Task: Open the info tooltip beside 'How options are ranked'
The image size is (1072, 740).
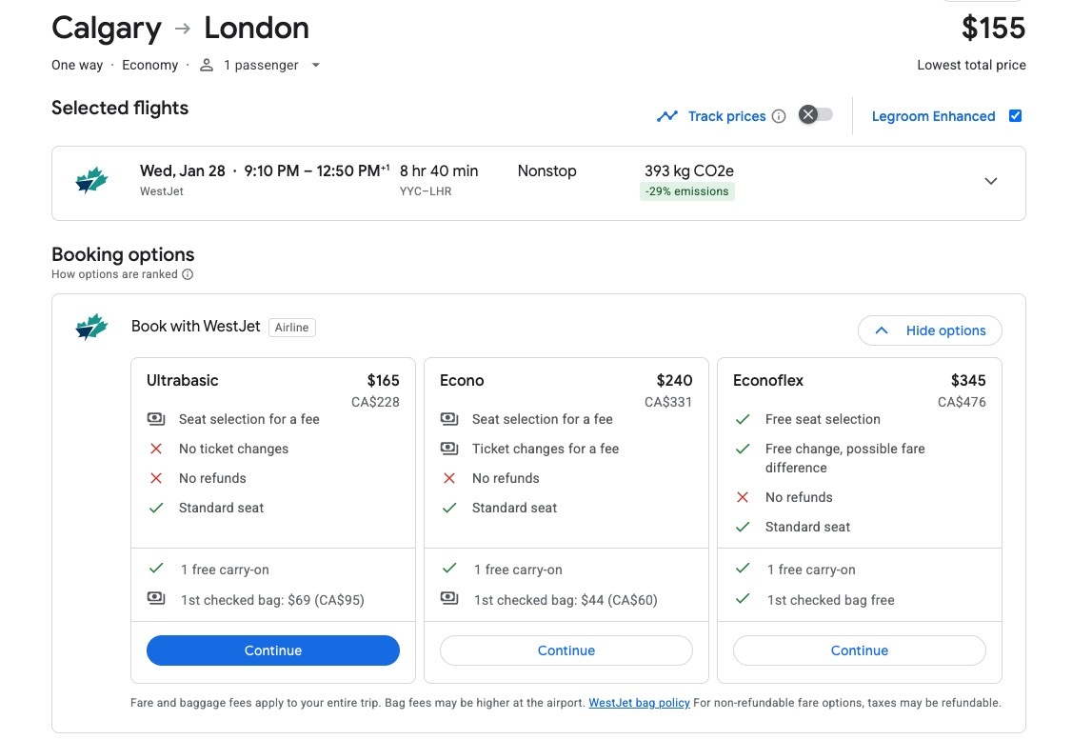Action: point(187,273)
